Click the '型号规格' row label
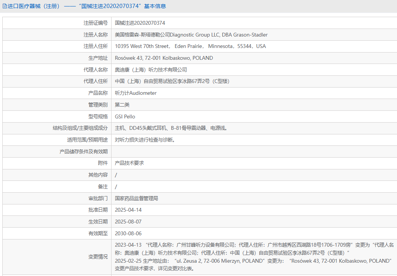 [x=98, y=116]
